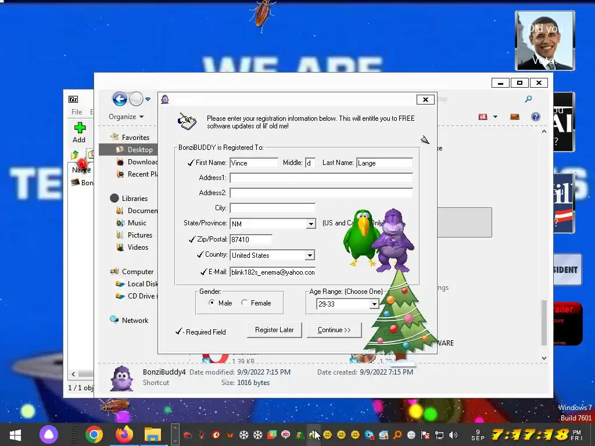Screen dimensions: 595x446
Task: Click the Continue >> button
Action: 334,330
